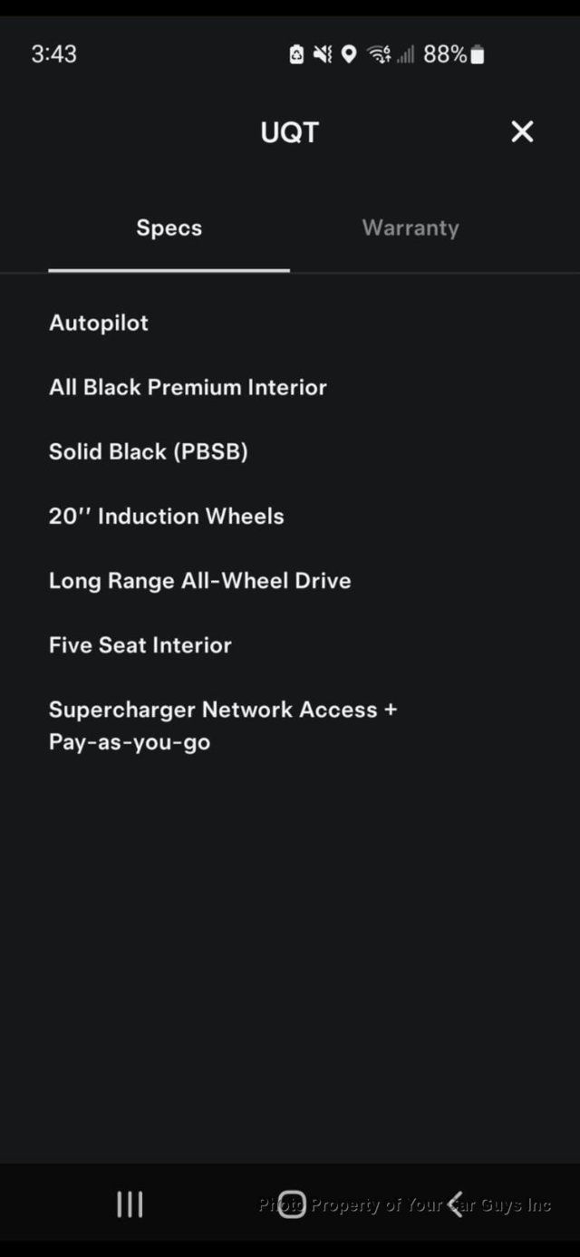This screenshot has width=580, height=1257.
Task: Close the UQT specs screen
Action: [x=522, y=131]
